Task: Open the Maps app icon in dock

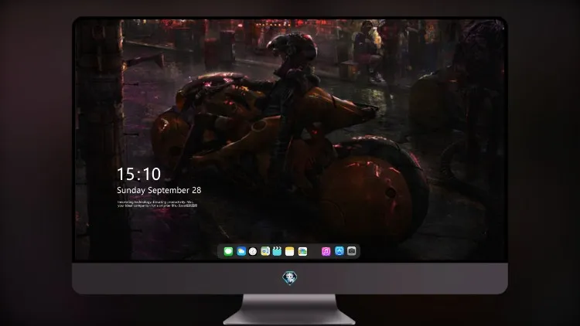Action: point(265,251)
